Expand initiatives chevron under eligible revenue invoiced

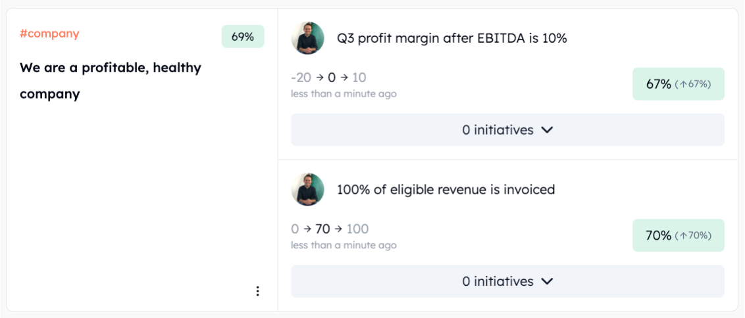point(546,281)
